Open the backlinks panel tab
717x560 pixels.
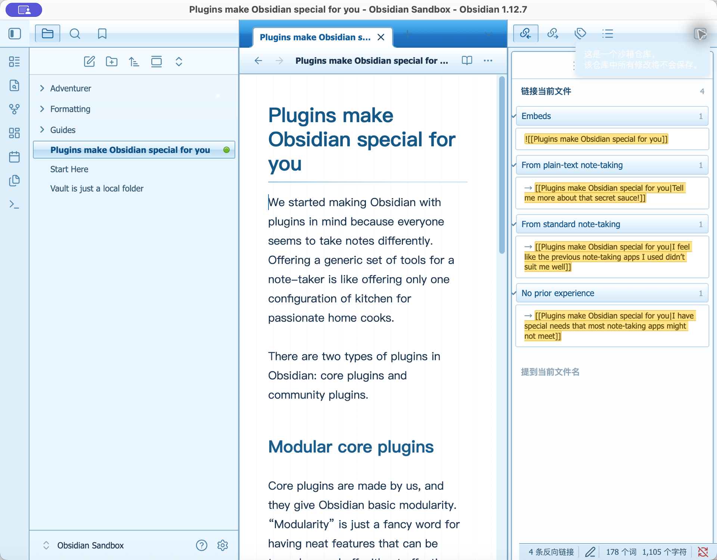[x=525, y=34]
